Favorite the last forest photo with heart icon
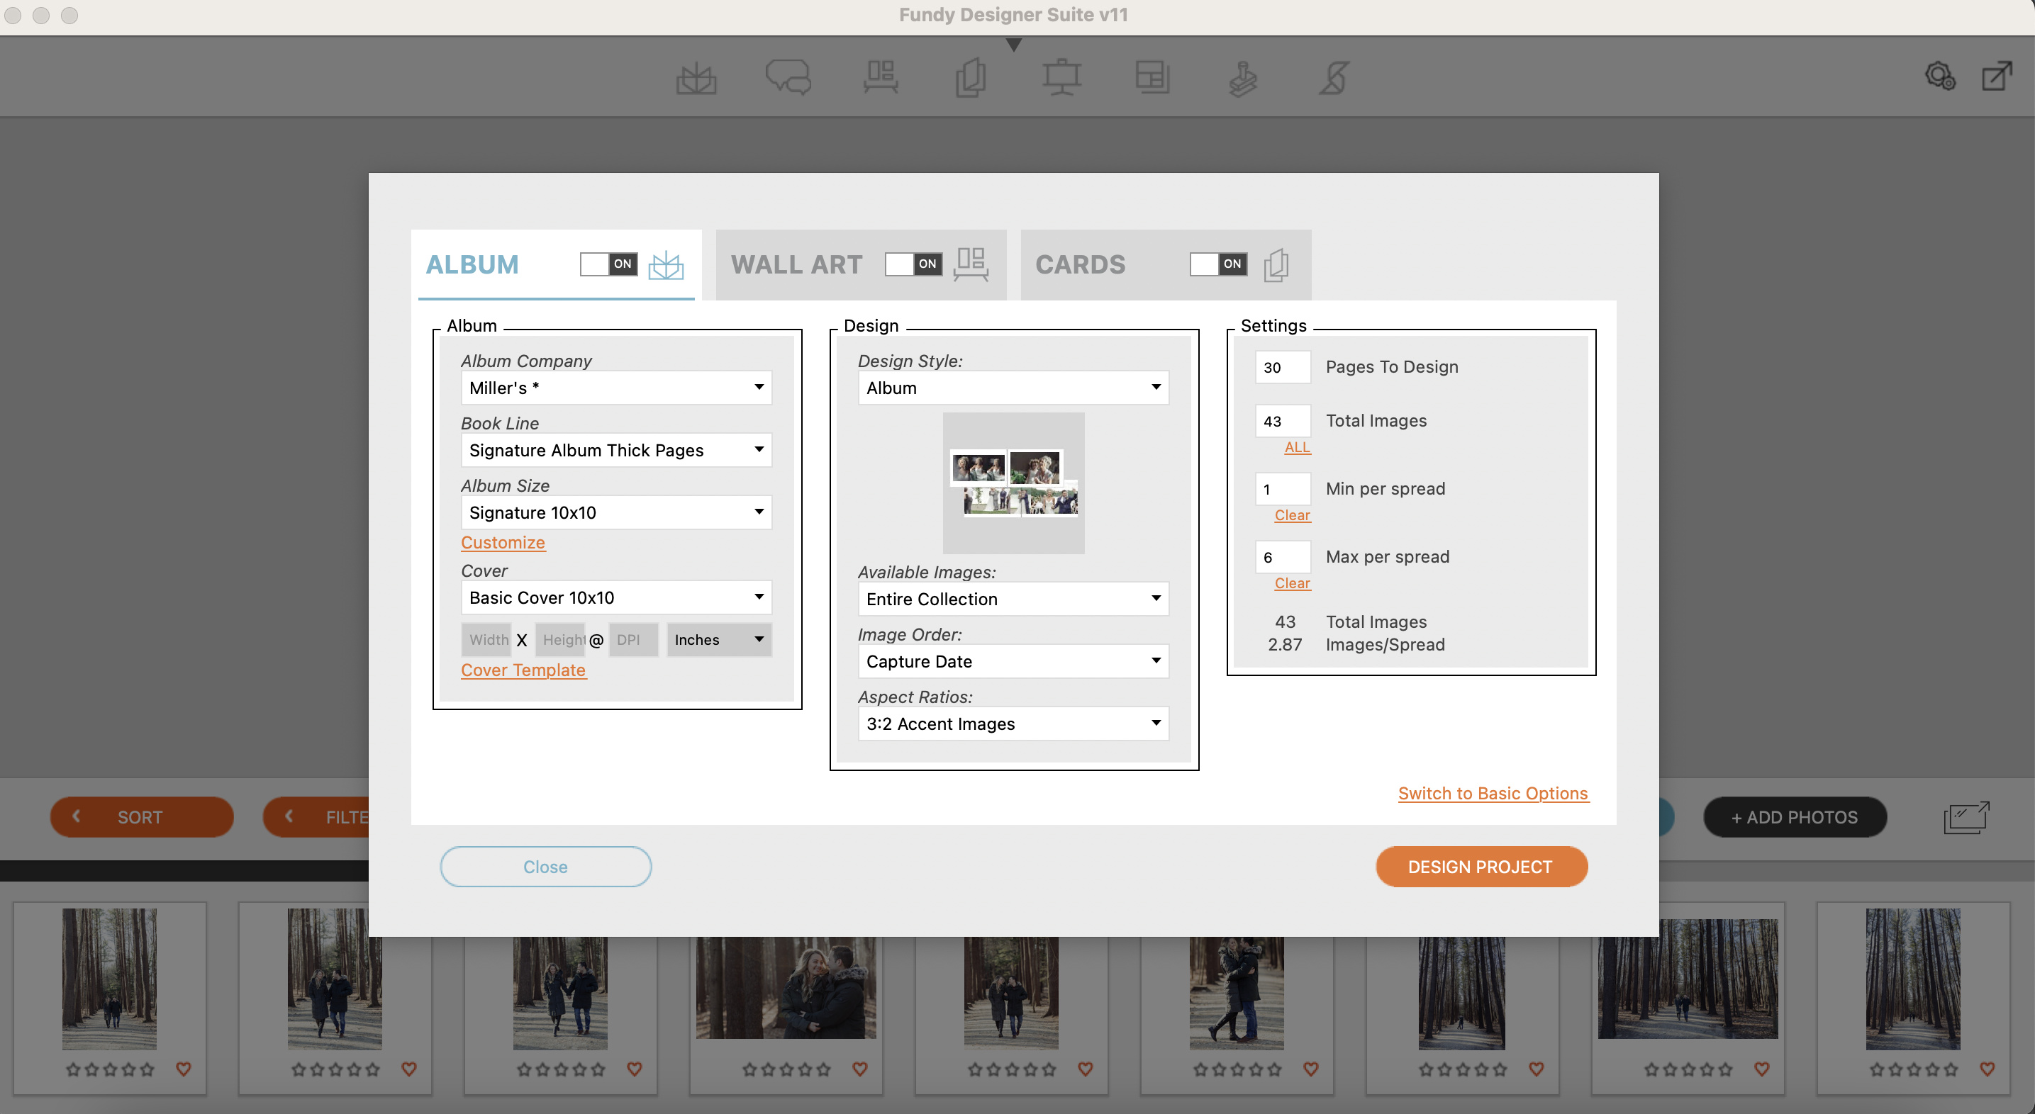The image size is (2035, 1114). tap(1987, 1068)
